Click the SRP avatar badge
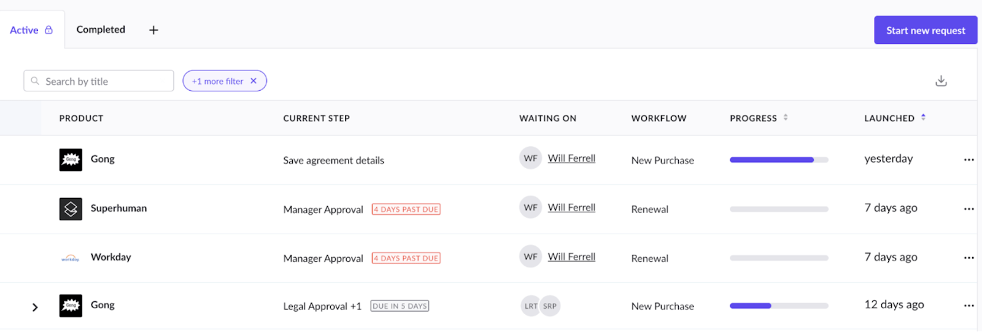Viewport: 982px width, 335px height. pos(551,306)
